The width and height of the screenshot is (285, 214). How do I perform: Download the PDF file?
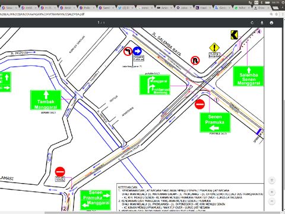coord(262,23)
